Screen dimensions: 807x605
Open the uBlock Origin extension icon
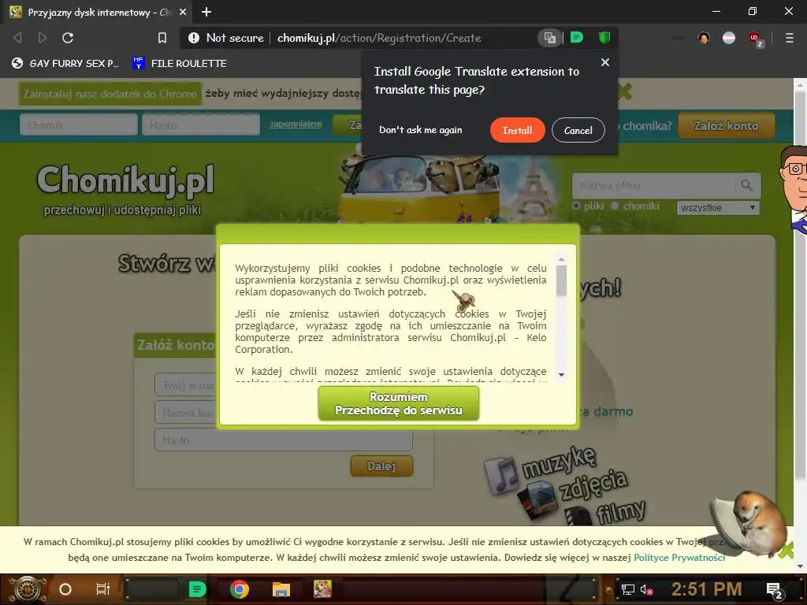pyautogui.click(x=755, y=39)
